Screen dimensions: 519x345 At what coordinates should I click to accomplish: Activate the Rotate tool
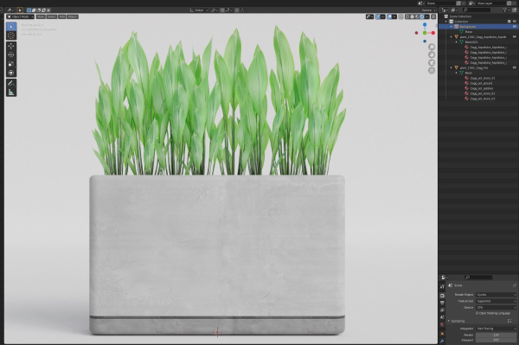(x=11, y=55)
